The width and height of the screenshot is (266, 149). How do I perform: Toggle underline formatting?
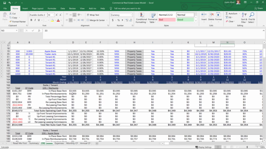pyautogui.click(x=39, y=20)
